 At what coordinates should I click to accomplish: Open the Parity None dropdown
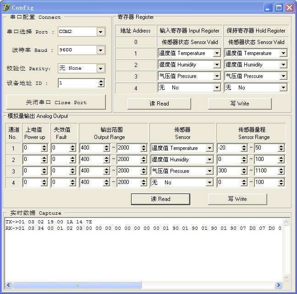(x=100, y=68)
